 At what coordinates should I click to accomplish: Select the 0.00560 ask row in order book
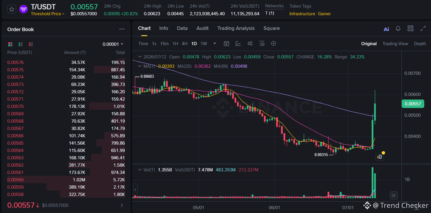click(x=66, y=180)
